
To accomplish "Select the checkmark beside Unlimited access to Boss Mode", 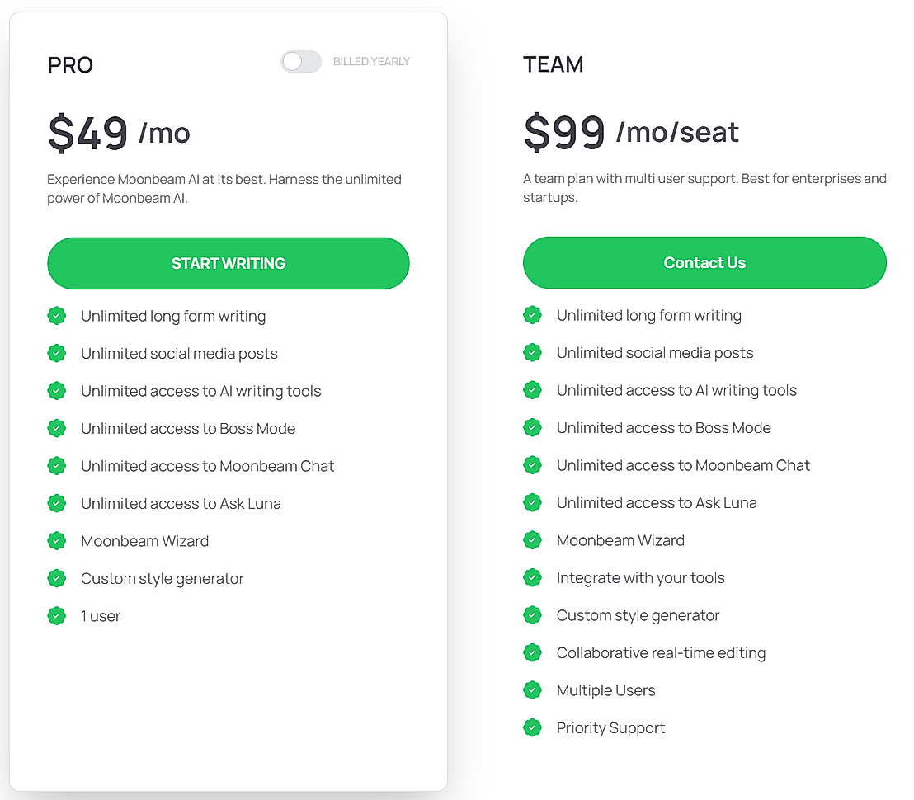I will [x=56, y=428].
